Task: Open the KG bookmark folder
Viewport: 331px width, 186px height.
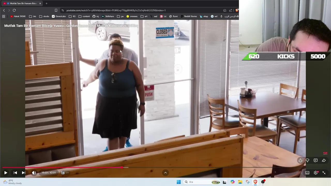Action: coord(72,16)
